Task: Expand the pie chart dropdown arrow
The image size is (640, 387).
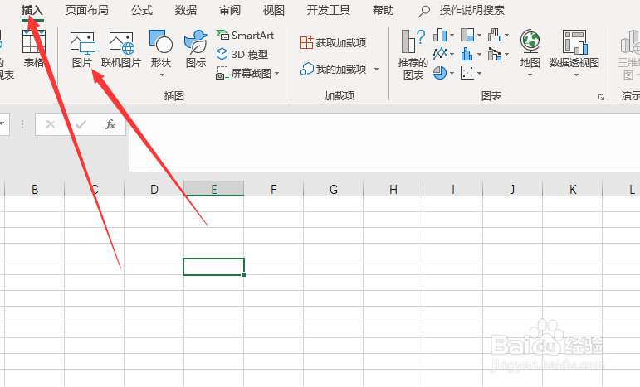Action: pyautogui.click(x=452, y=73)
